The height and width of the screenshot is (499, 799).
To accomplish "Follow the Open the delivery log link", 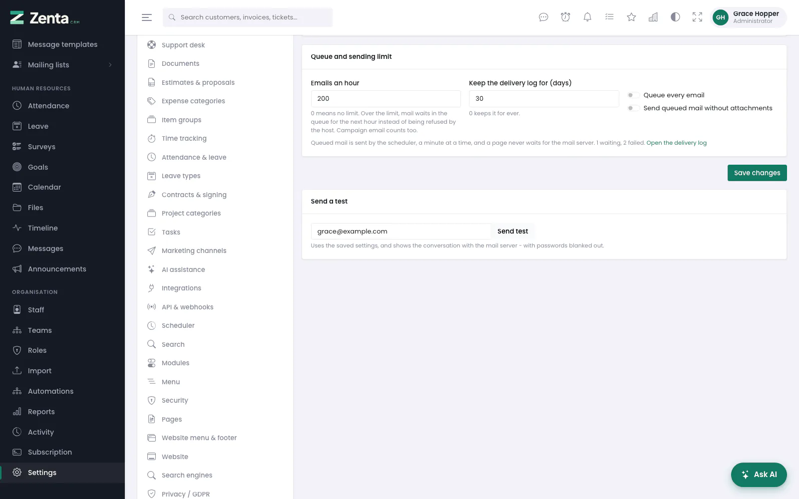I will click(x=677, y=143).
